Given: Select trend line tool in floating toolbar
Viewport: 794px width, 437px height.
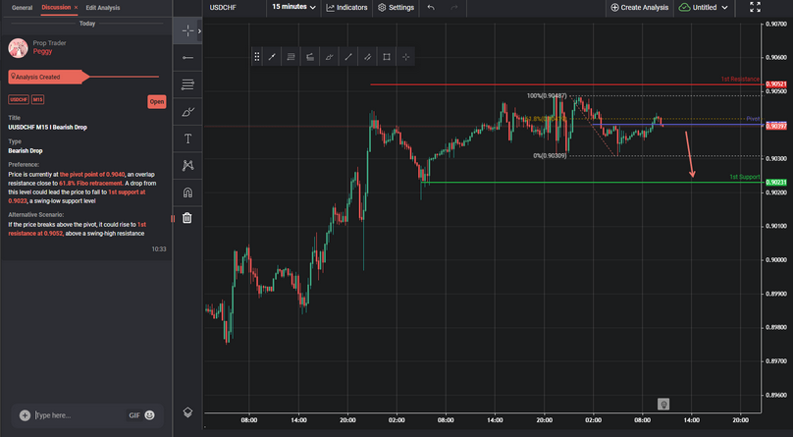Looking at the screenshot, I should click(x=348, y=57).
